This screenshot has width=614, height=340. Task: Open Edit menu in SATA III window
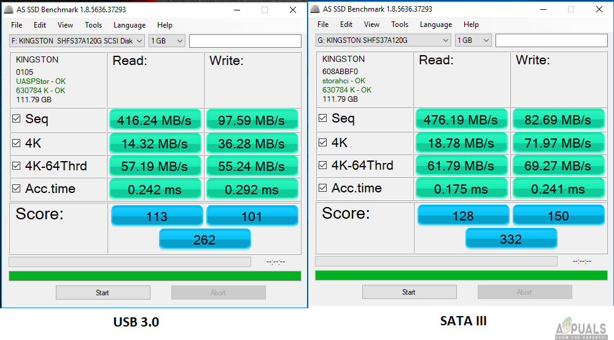click(x=346, y=25)
